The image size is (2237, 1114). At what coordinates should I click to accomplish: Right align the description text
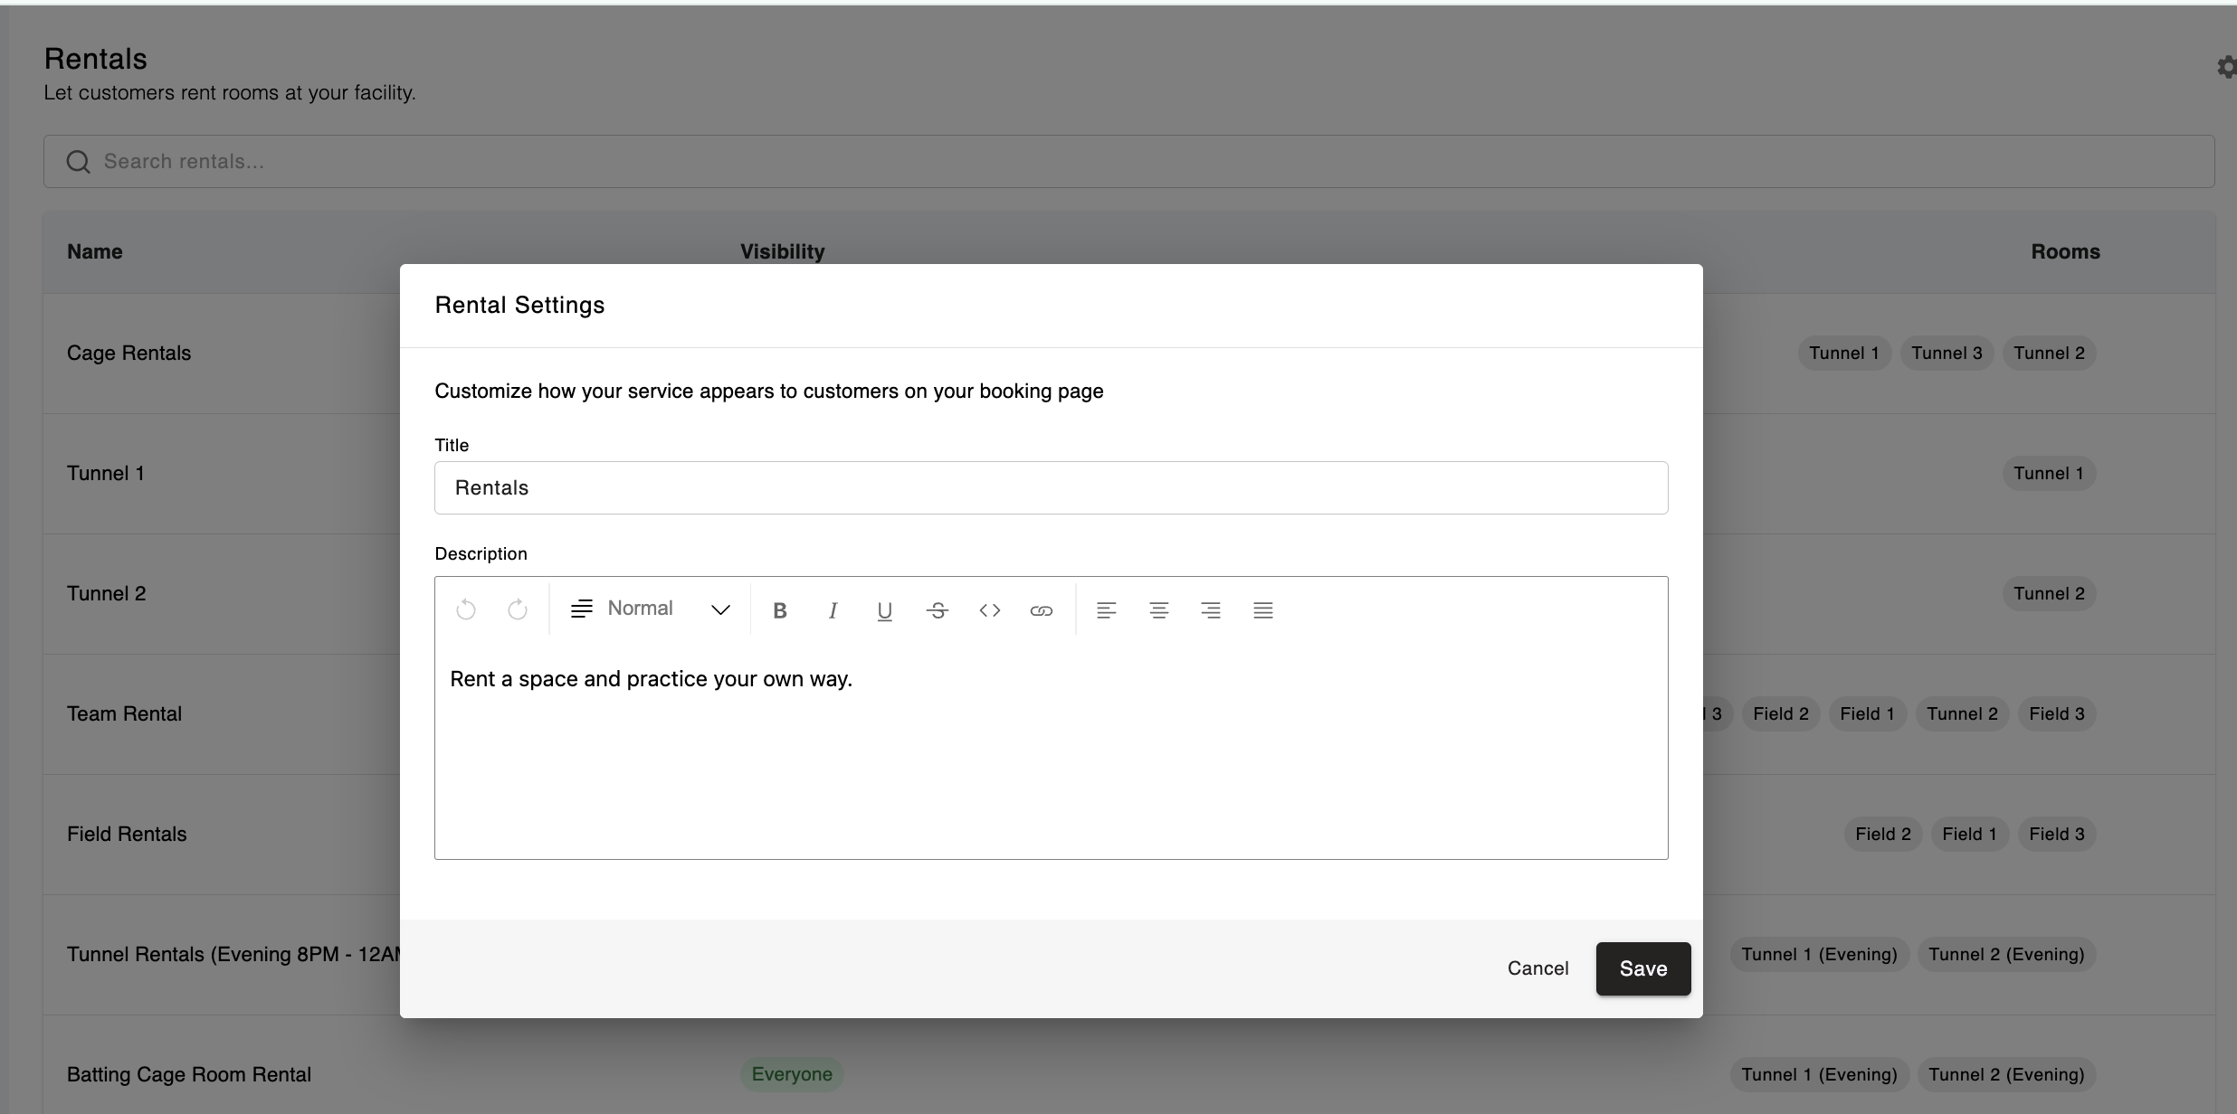click(x=1211, y=610)
